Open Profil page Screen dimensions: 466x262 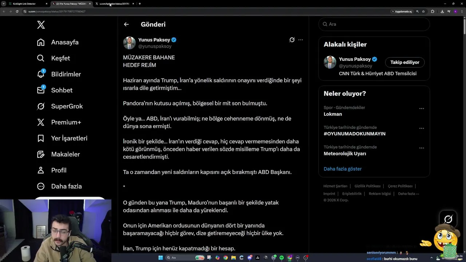(52, 170)
